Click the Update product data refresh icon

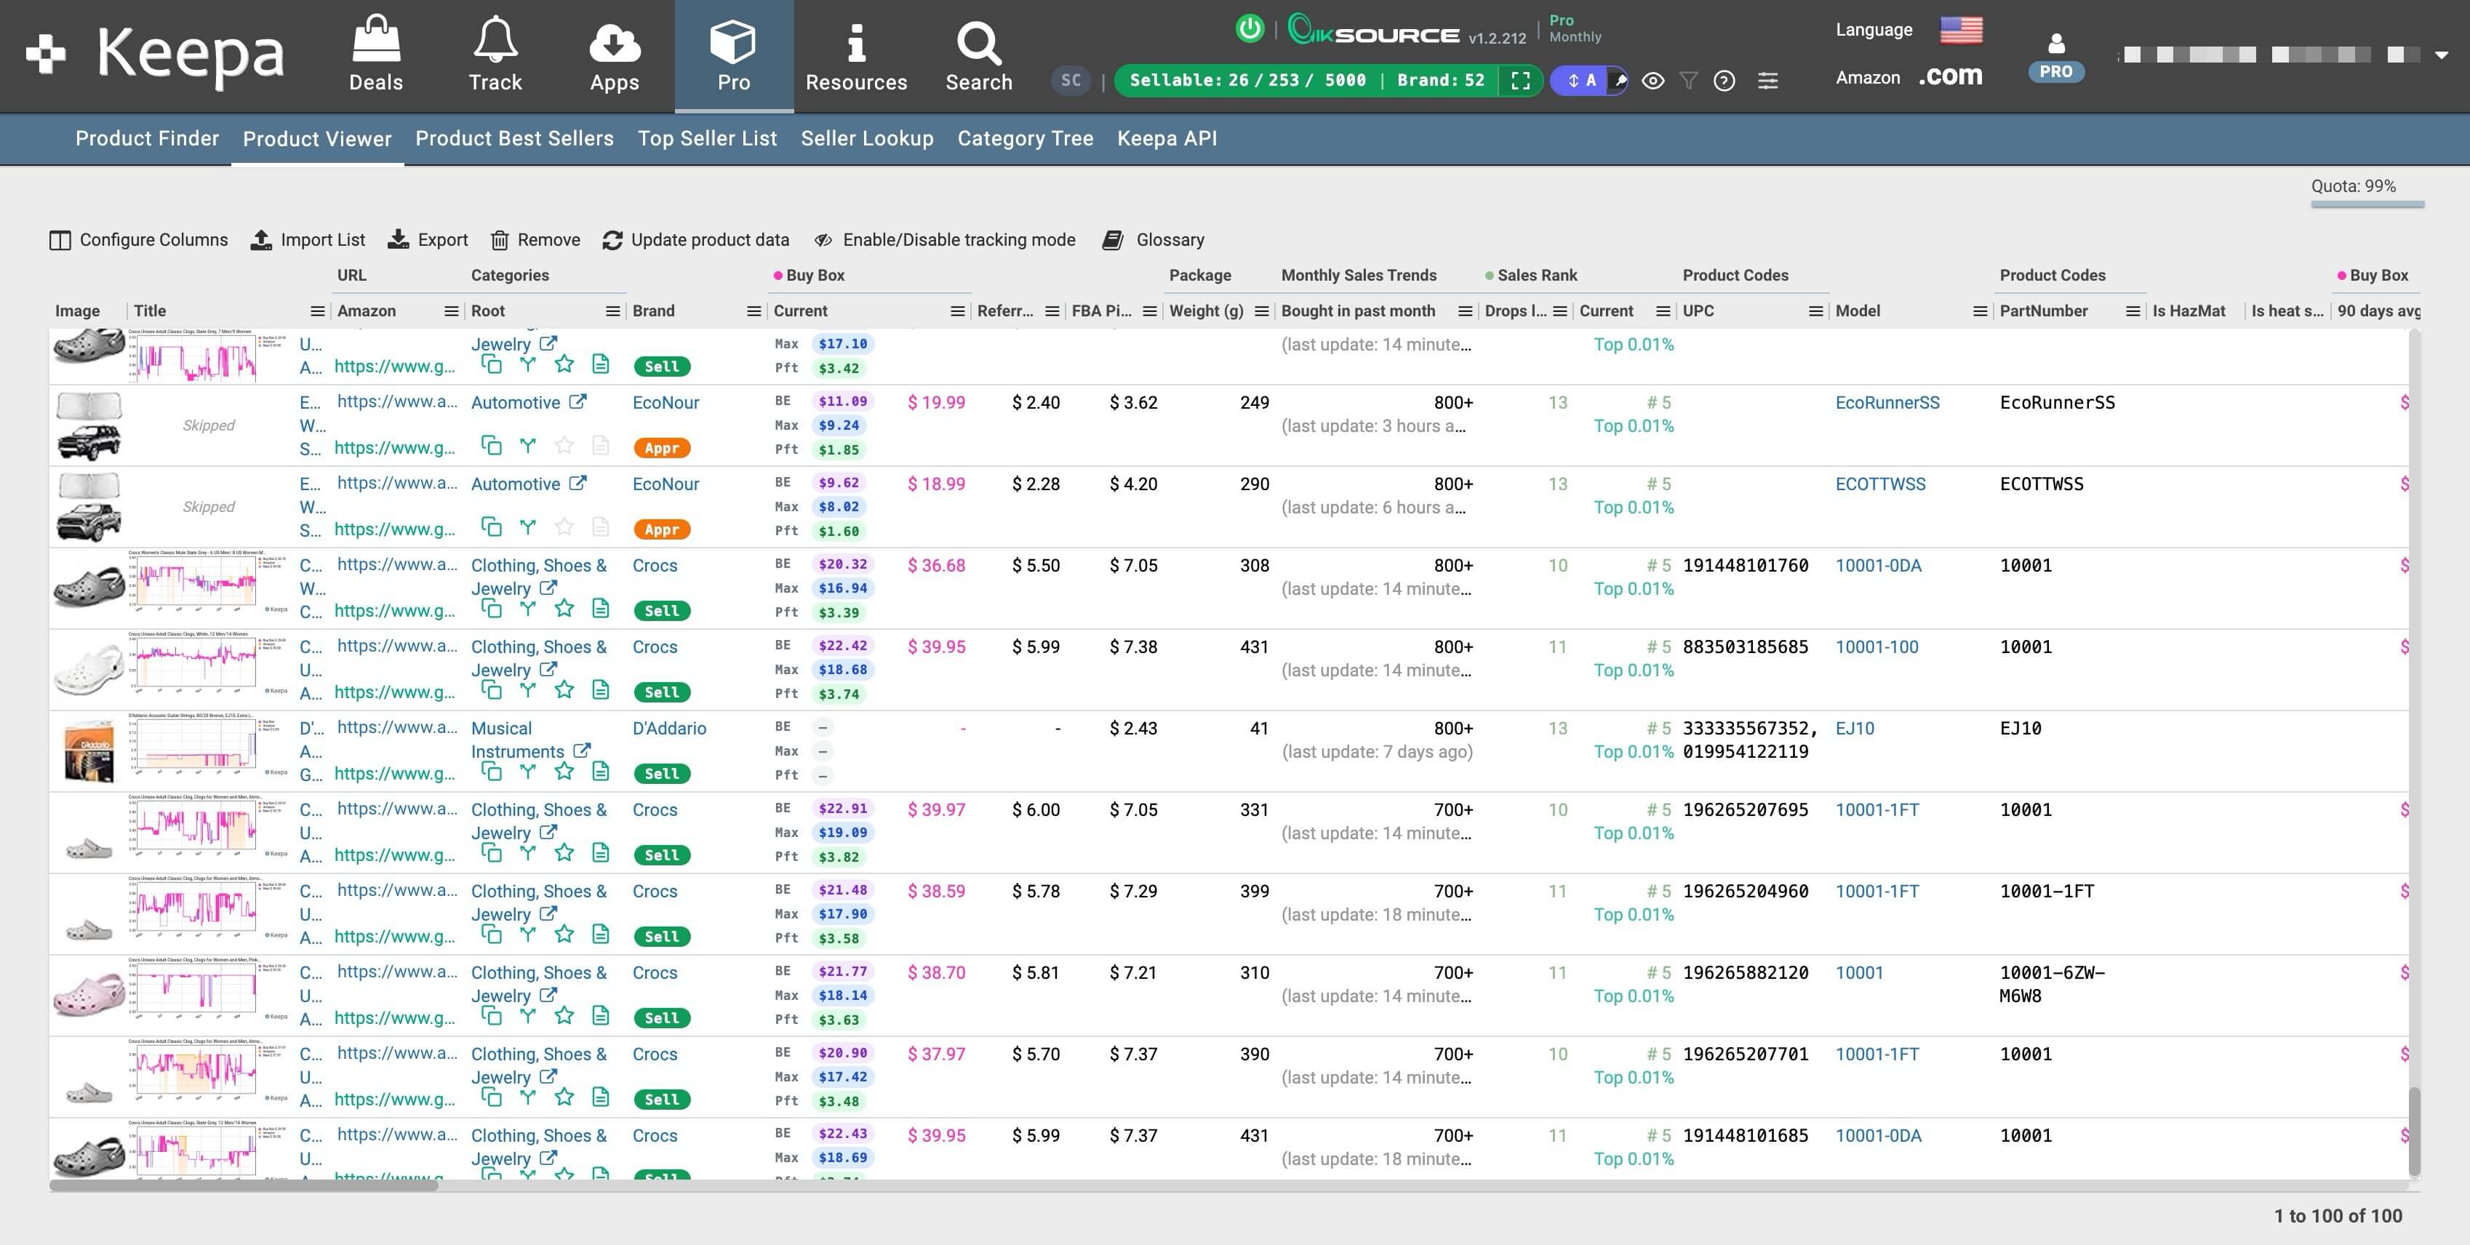click(x=612, y=239)
